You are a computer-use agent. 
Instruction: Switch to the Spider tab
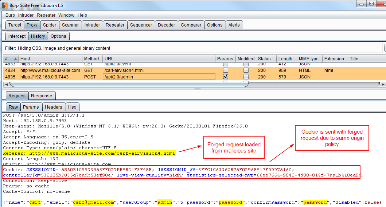click(50, 25)
